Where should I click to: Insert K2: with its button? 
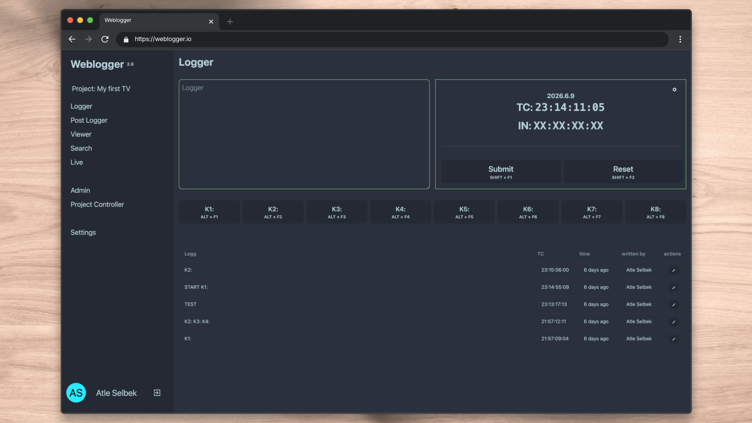click(x=273, y=212)
